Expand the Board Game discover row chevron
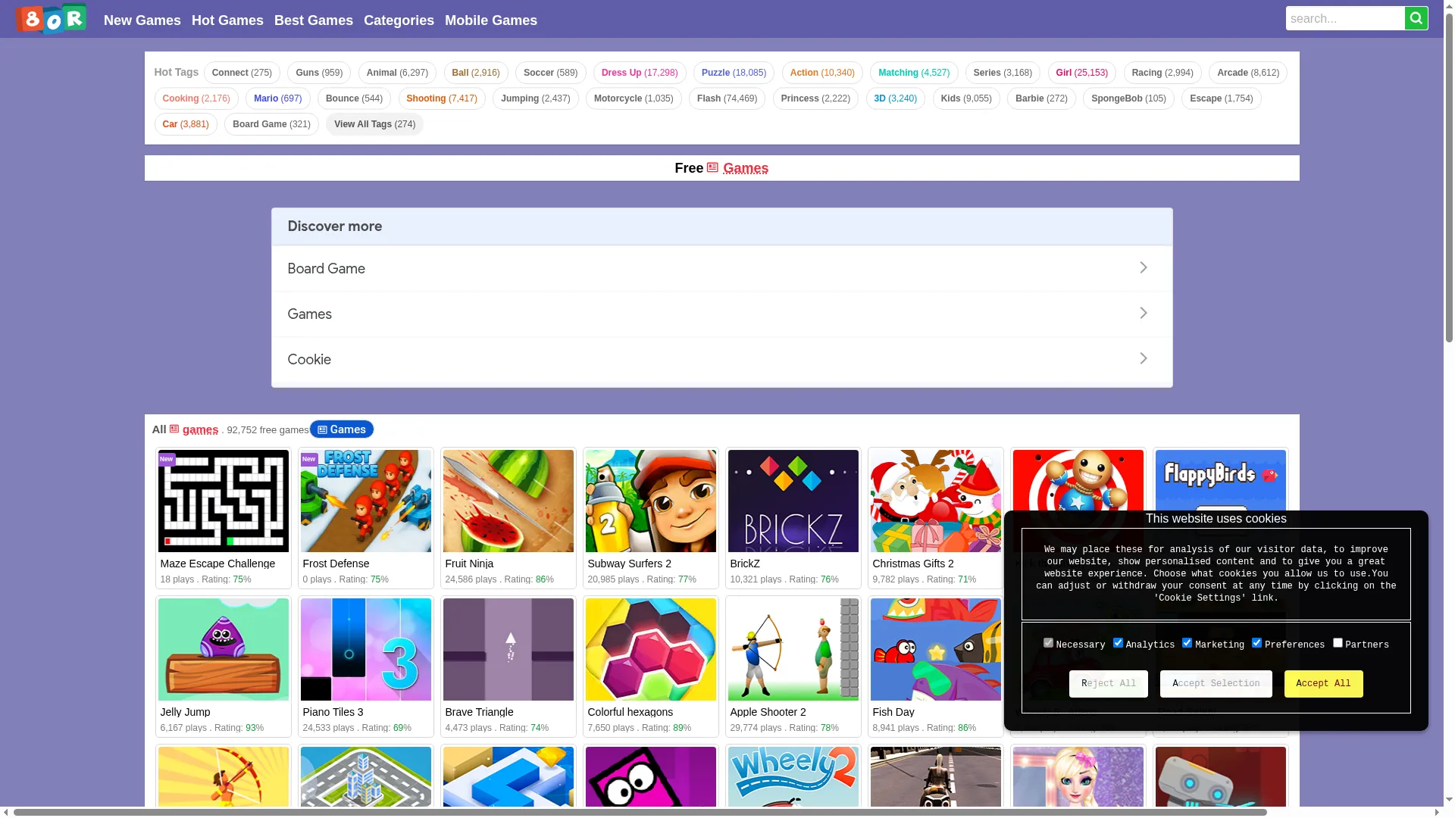 1144,267
